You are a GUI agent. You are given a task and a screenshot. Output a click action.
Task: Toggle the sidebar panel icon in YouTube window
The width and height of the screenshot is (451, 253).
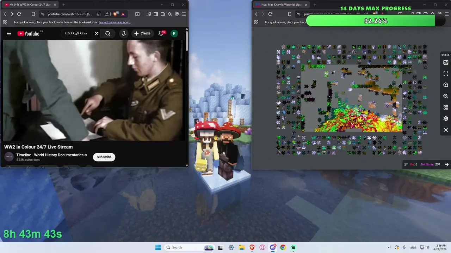point(156,14)
